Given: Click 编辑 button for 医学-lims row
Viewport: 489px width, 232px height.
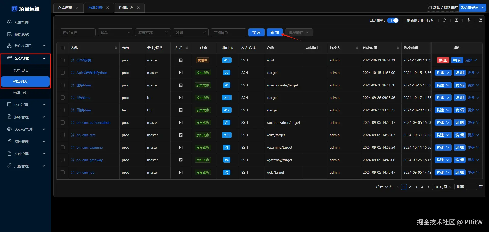Looking at the screenshot, I should 459,85.
